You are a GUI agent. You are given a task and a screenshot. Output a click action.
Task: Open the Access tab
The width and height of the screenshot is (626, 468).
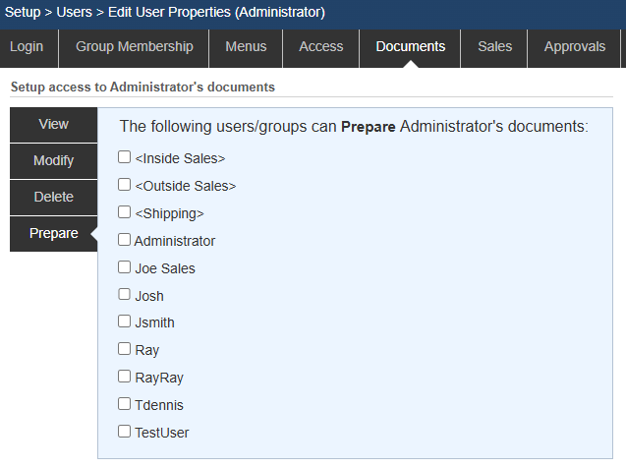point(321,47)
